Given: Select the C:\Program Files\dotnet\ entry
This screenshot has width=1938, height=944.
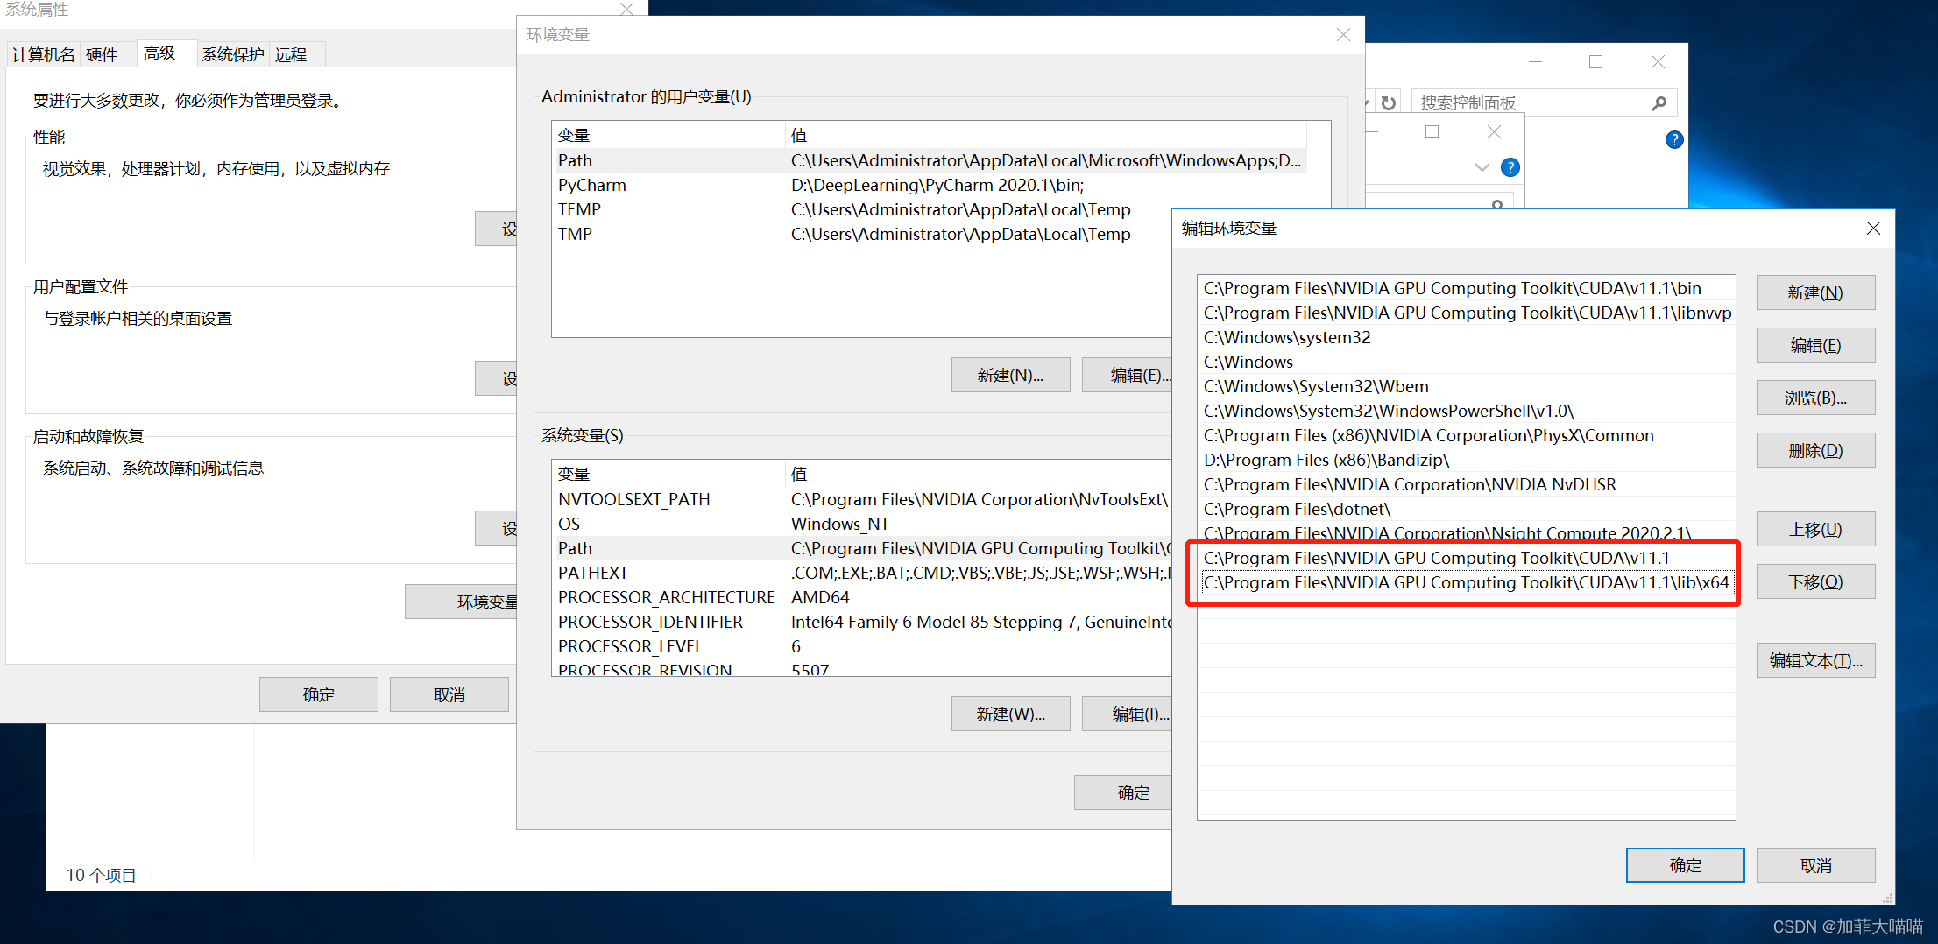Looking at the screenshot, I should click(1466, 509).
